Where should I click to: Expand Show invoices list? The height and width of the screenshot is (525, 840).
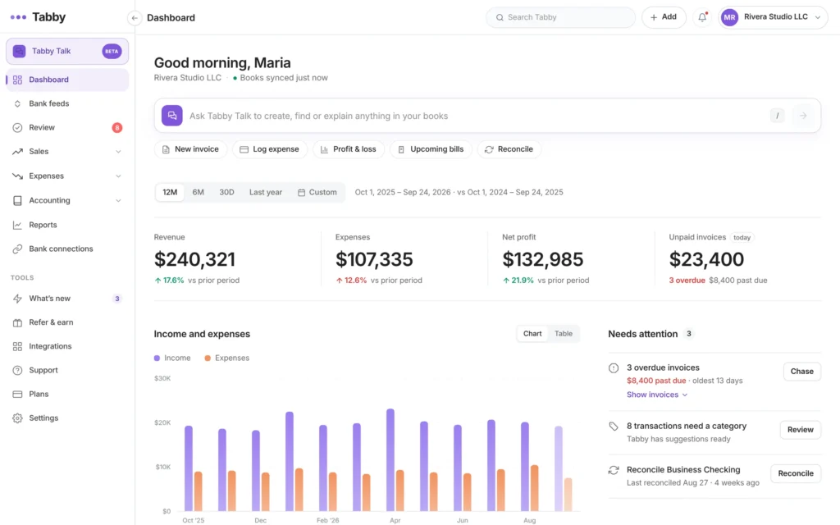tap(657, 395)
